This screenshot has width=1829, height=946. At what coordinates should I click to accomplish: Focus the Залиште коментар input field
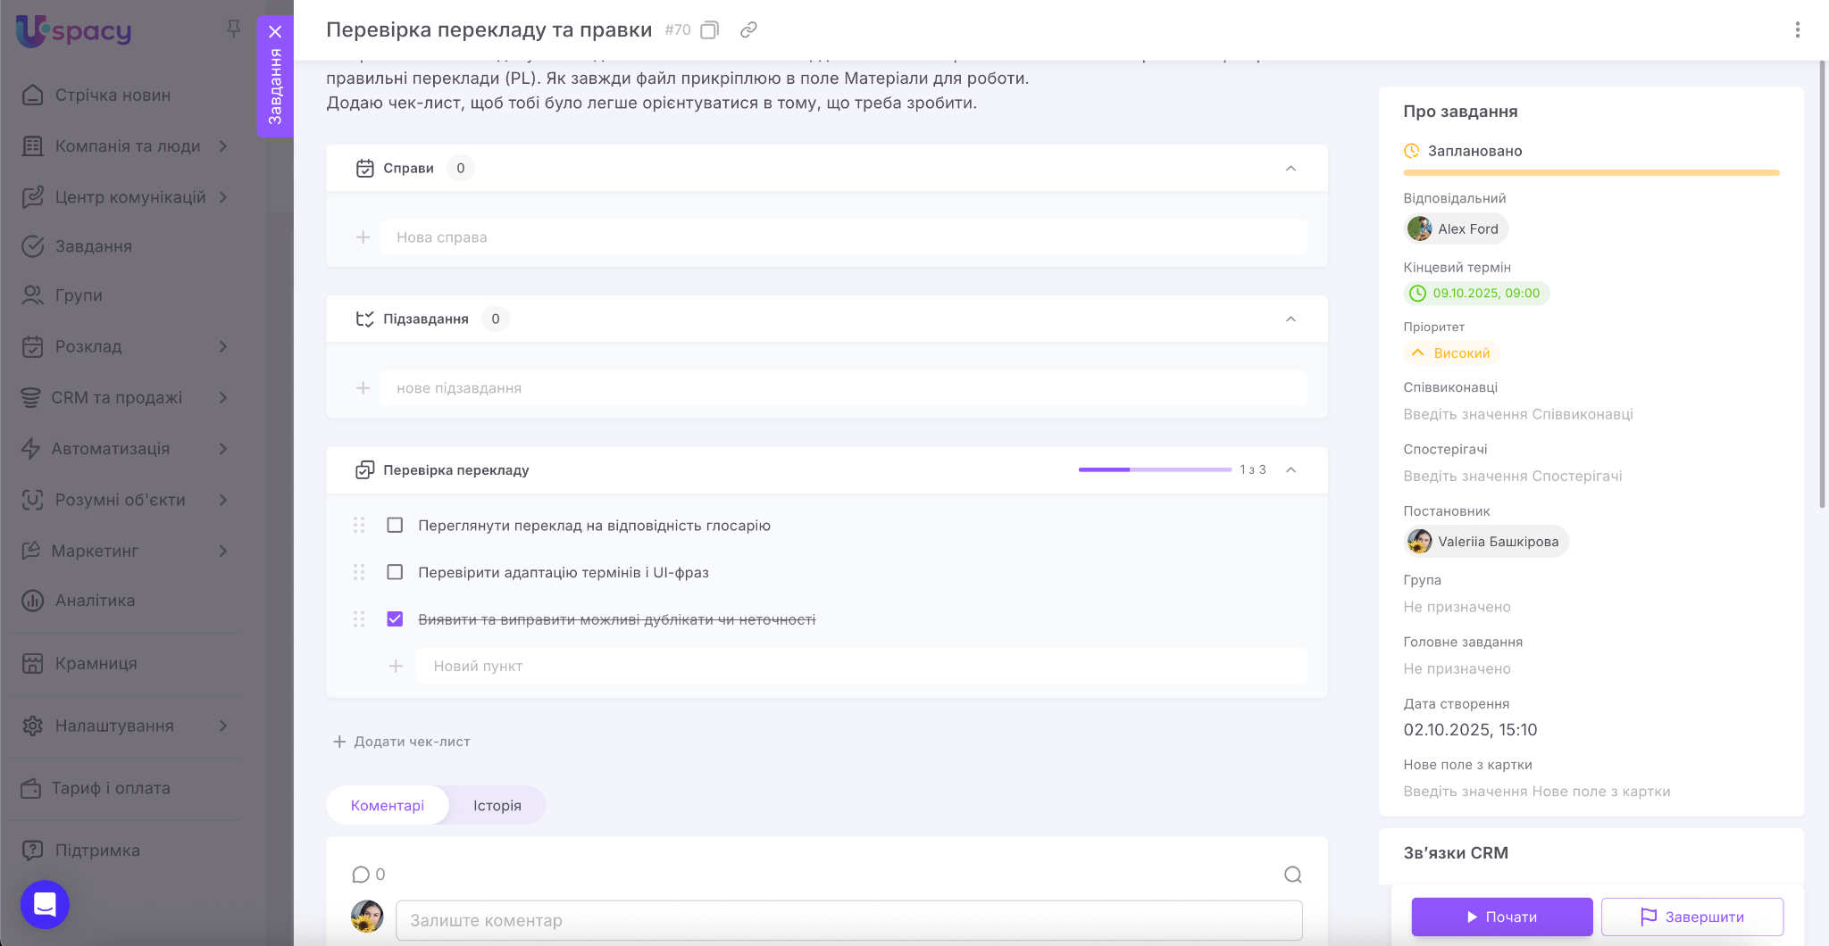848,920
